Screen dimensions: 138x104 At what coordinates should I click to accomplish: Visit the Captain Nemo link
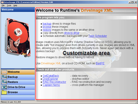pos(51,85)
